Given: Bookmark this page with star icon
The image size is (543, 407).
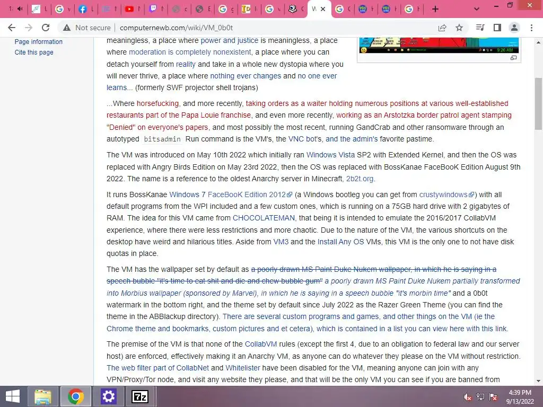Looking at the screenshot, I should pos(459,28).
